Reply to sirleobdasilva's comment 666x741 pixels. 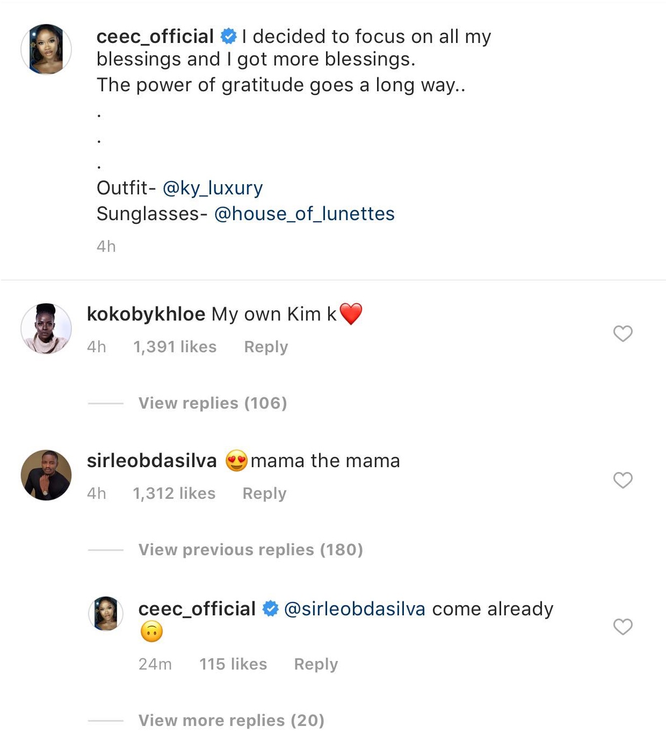click(264, 493)
